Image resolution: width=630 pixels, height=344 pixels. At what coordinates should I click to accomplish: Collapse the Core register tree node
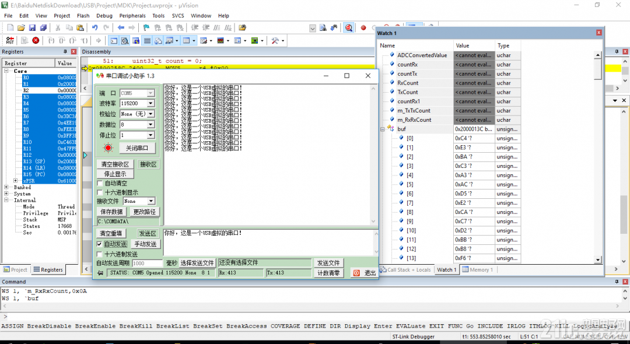(x=6, y=71)
